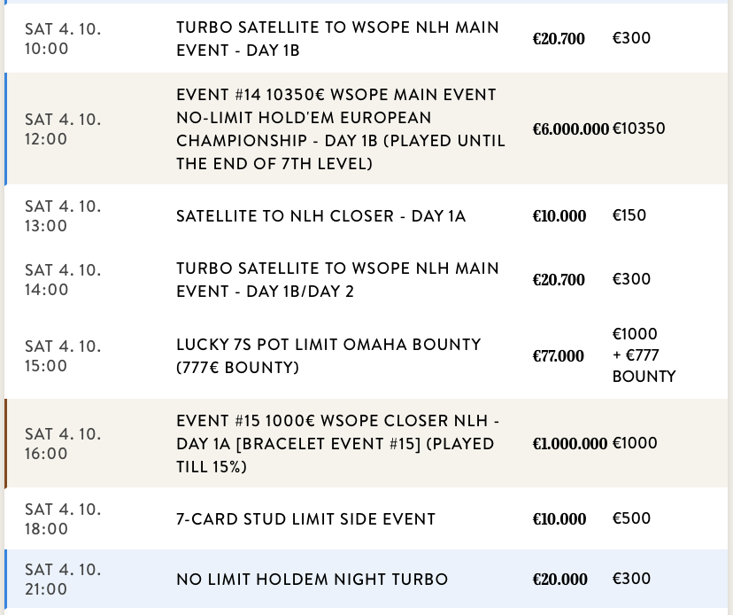Image resolution: width=733 pixels, height=615 pixels.
Task: Open No Limit Holdem Night Turbo event
Action: (x=312, y=580)
